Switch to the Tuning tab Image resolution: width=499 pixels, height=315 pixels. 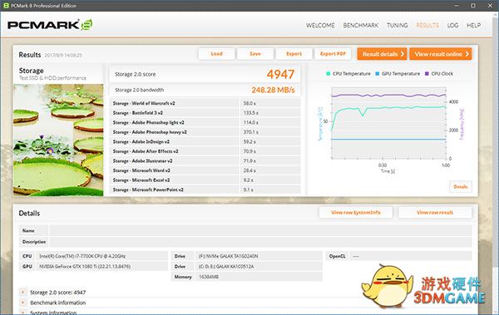(398, 25)
